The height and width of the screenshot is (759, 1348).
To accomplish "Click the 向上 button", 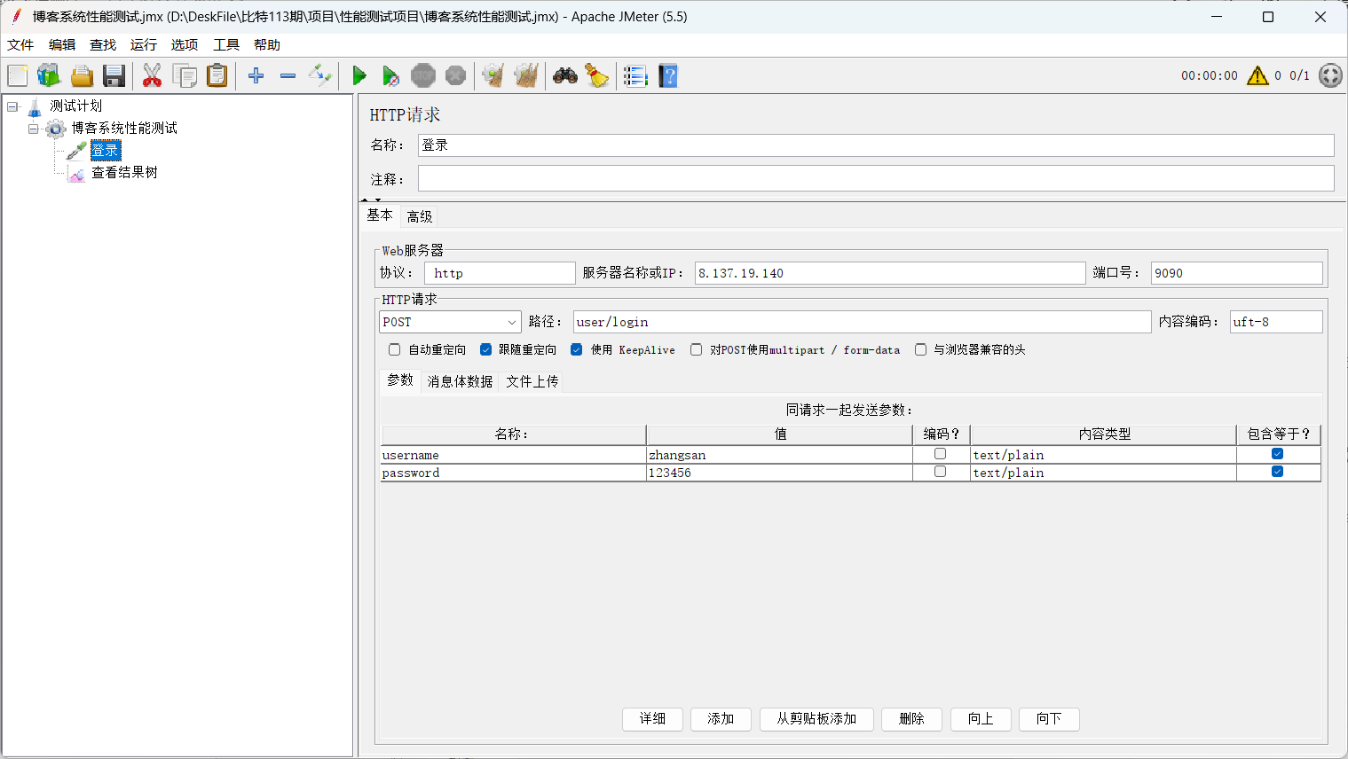I will pos(981,719).
